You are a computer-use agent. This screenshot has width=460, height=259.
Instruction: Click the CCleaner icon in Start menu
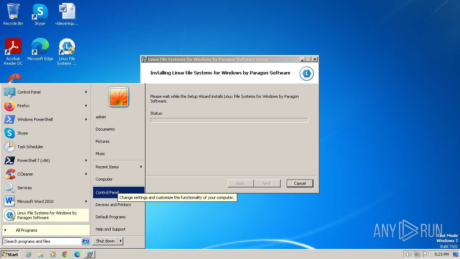[x=10, y=174]
